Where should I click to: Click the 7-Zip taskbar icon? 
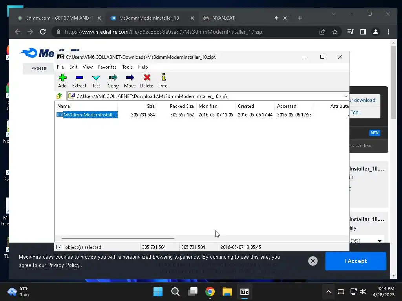244,292
